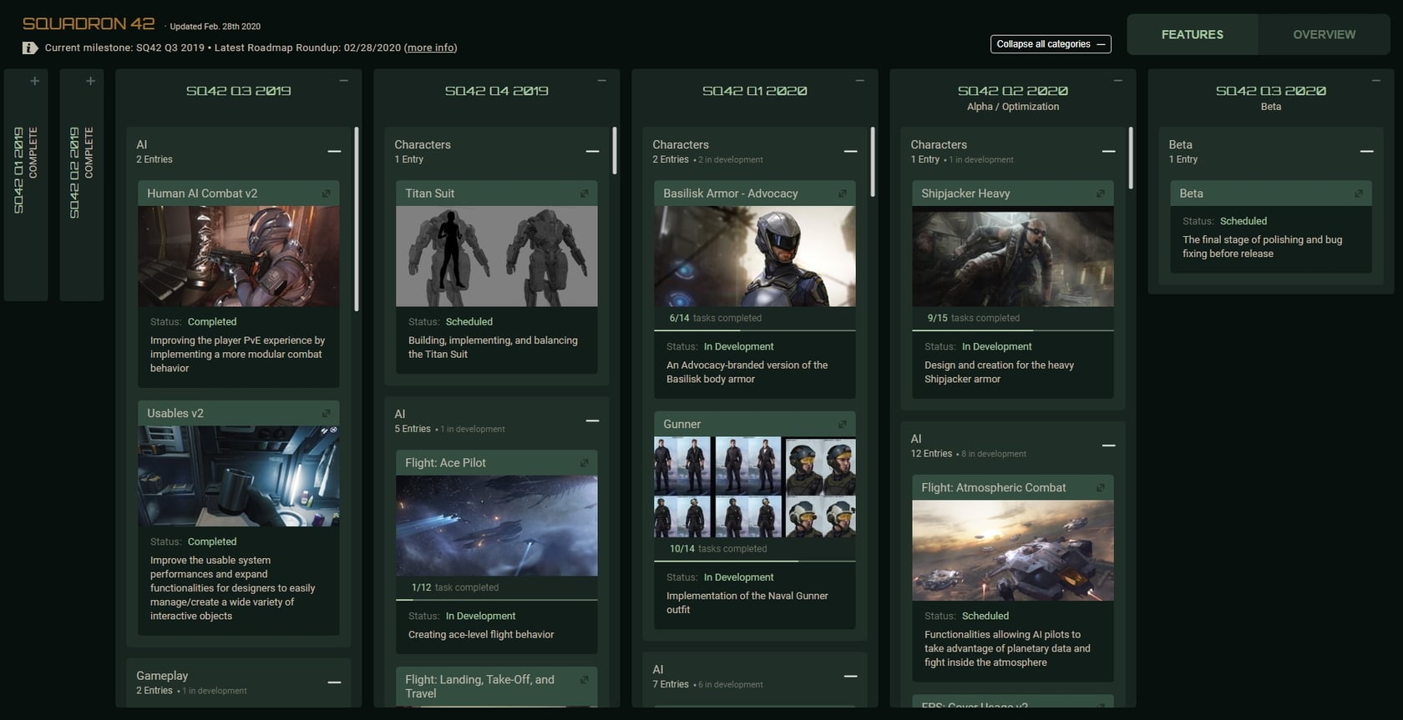Minimize the SQ42 Q3 2019 column
This screenshot has width=1403, height=720.
pyautogui.click(x=343, y=81)
